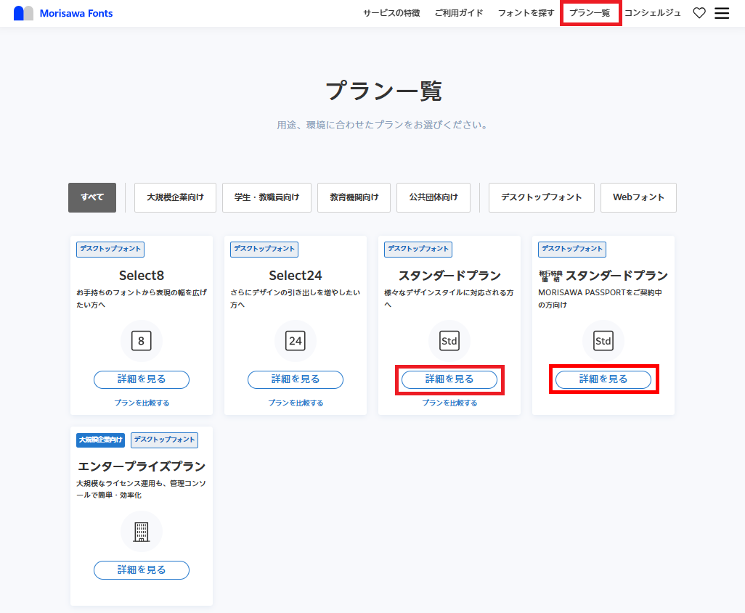
Task: View details of Select24 plan
Action: click(x=296, y=379)
